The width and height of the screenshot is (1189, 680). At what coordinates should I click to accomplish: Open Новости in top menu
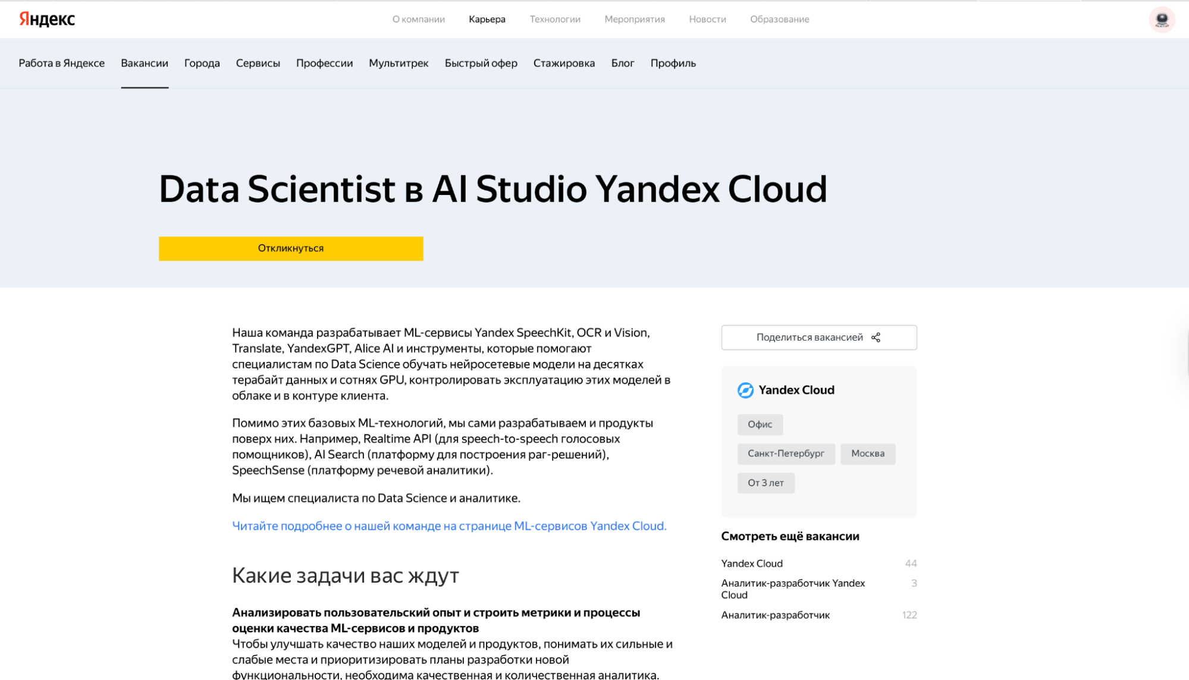pos(707,19)
